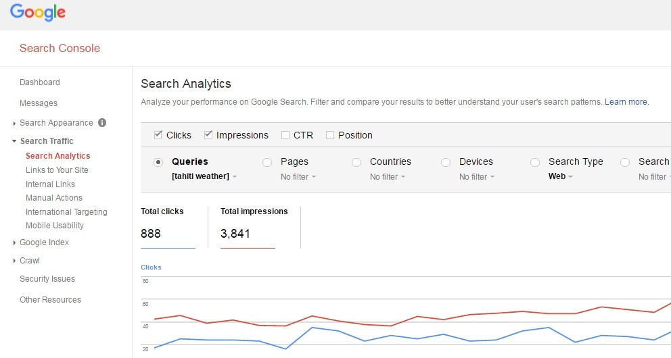The height and width of the screenshot is (358, 671).
Task: Uncheck the Clicks checkbox
Action: click(158, 135)
